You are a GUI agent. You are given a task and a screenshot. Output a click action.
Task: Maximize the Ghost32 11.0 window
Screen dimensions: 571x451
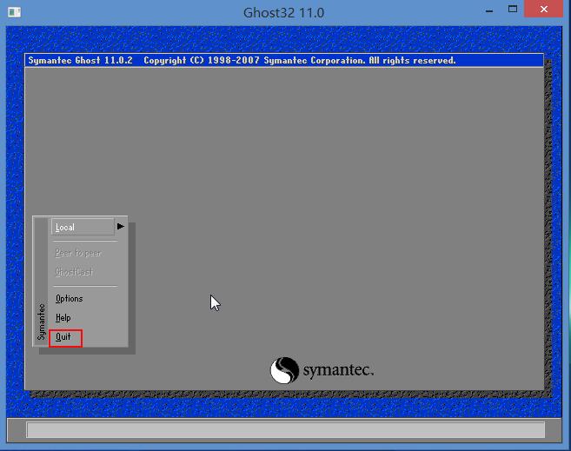(x=513, y=10)
